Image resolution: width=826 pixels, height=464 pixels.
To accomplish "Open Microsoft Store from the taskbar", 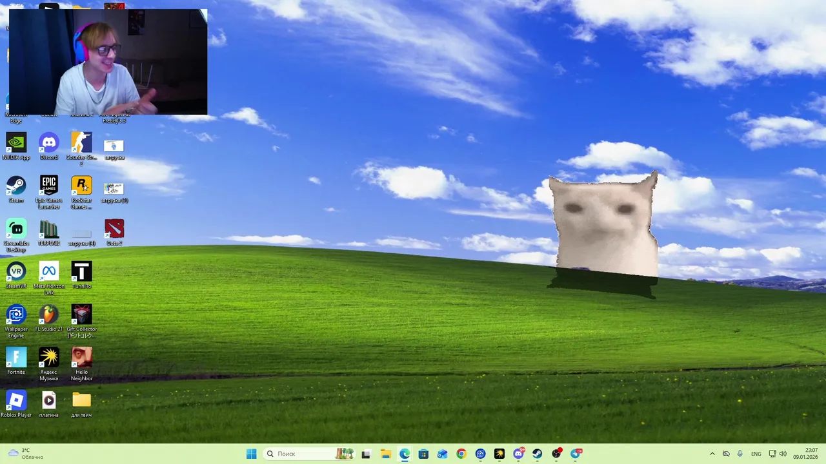I will pyautogui.click(x=423, y=454).
